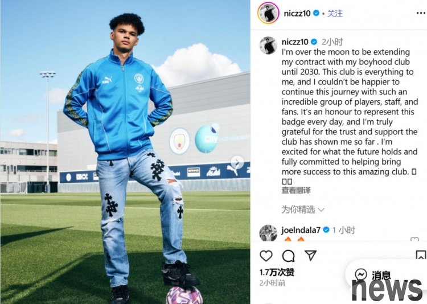
Task: Like joelndala7's comment with the small heart
Action: pyautogui.click(x=414, y=239)
